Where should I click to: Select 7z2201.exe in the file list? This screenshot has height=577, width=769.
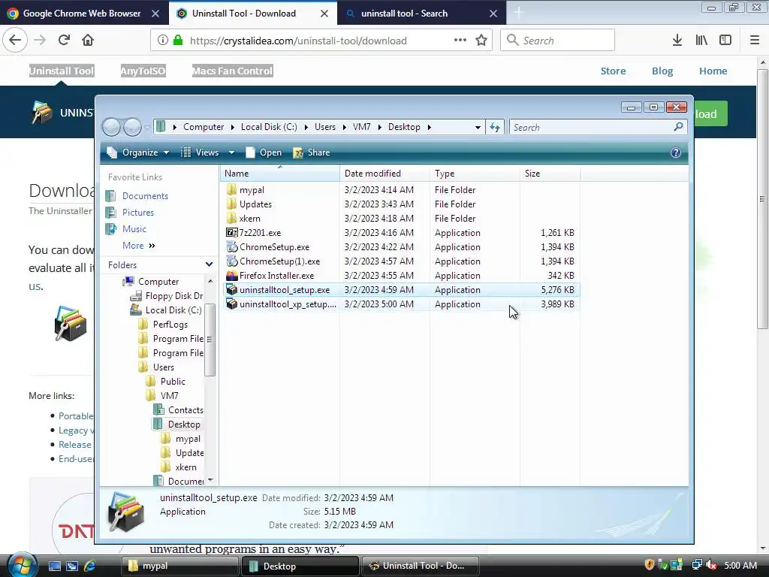[x=260, y=233]
